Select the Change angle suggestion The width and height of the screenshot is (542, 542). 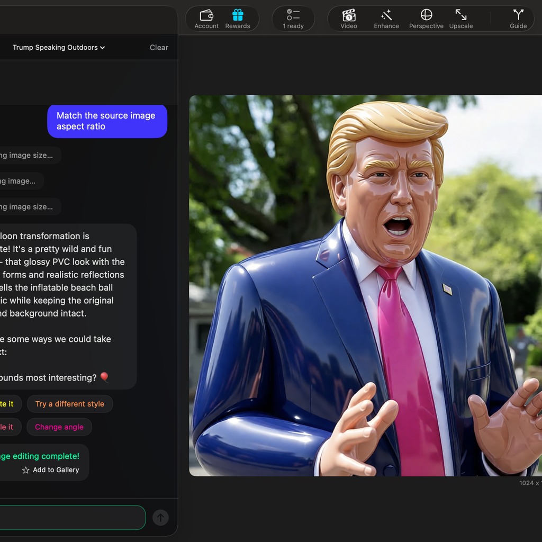click(x=59, y=427)
